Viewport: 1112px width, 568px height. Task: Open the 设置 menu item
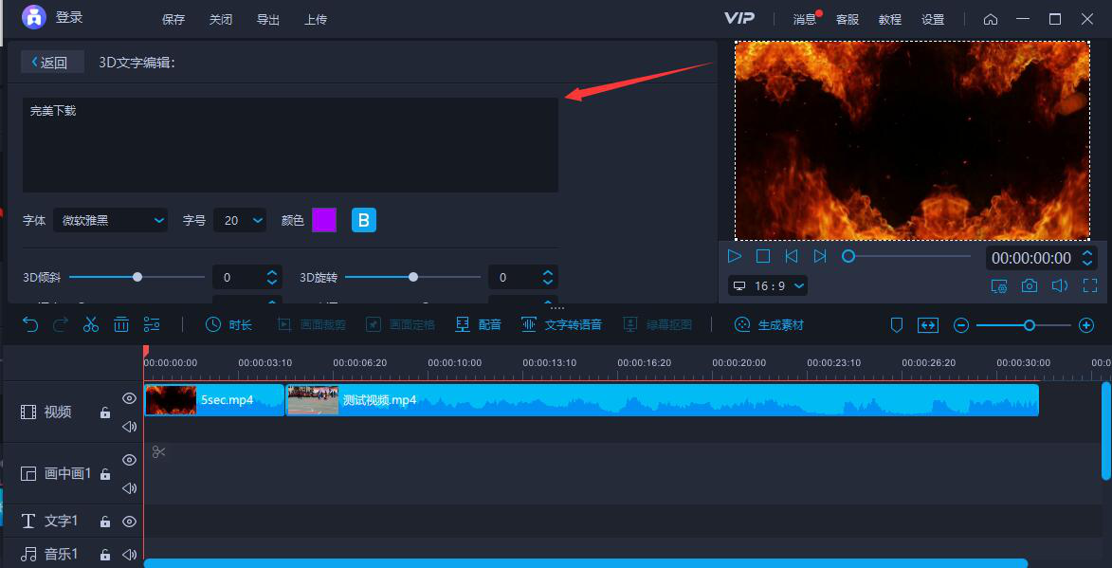(x=933, y=19)
